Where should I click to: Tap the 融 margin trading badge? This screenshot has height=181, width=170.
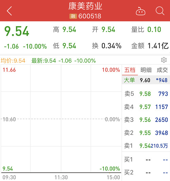click(x=73, y=16)
